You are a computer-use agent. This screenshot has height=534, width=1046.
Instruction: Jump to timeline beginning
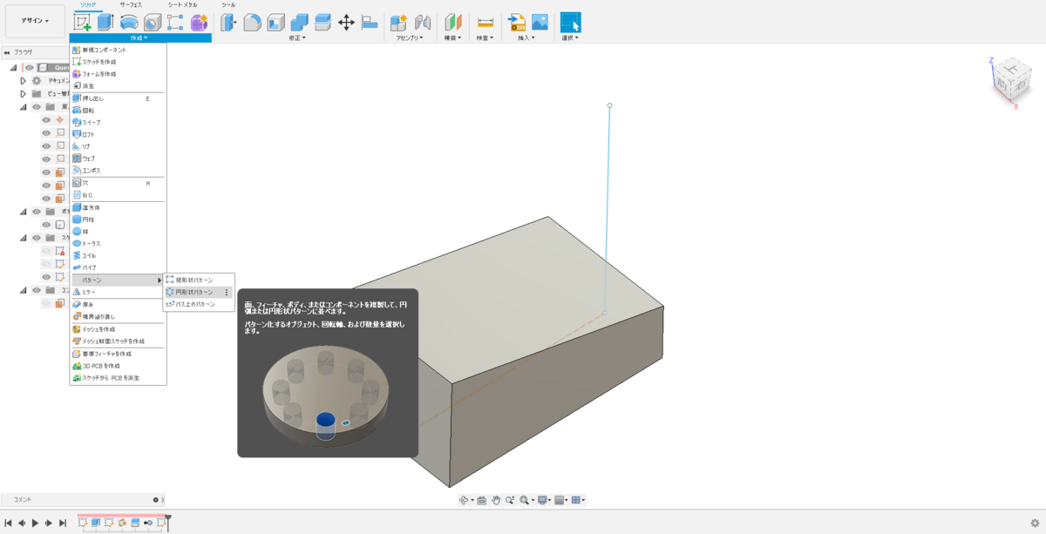pos(8,523)
